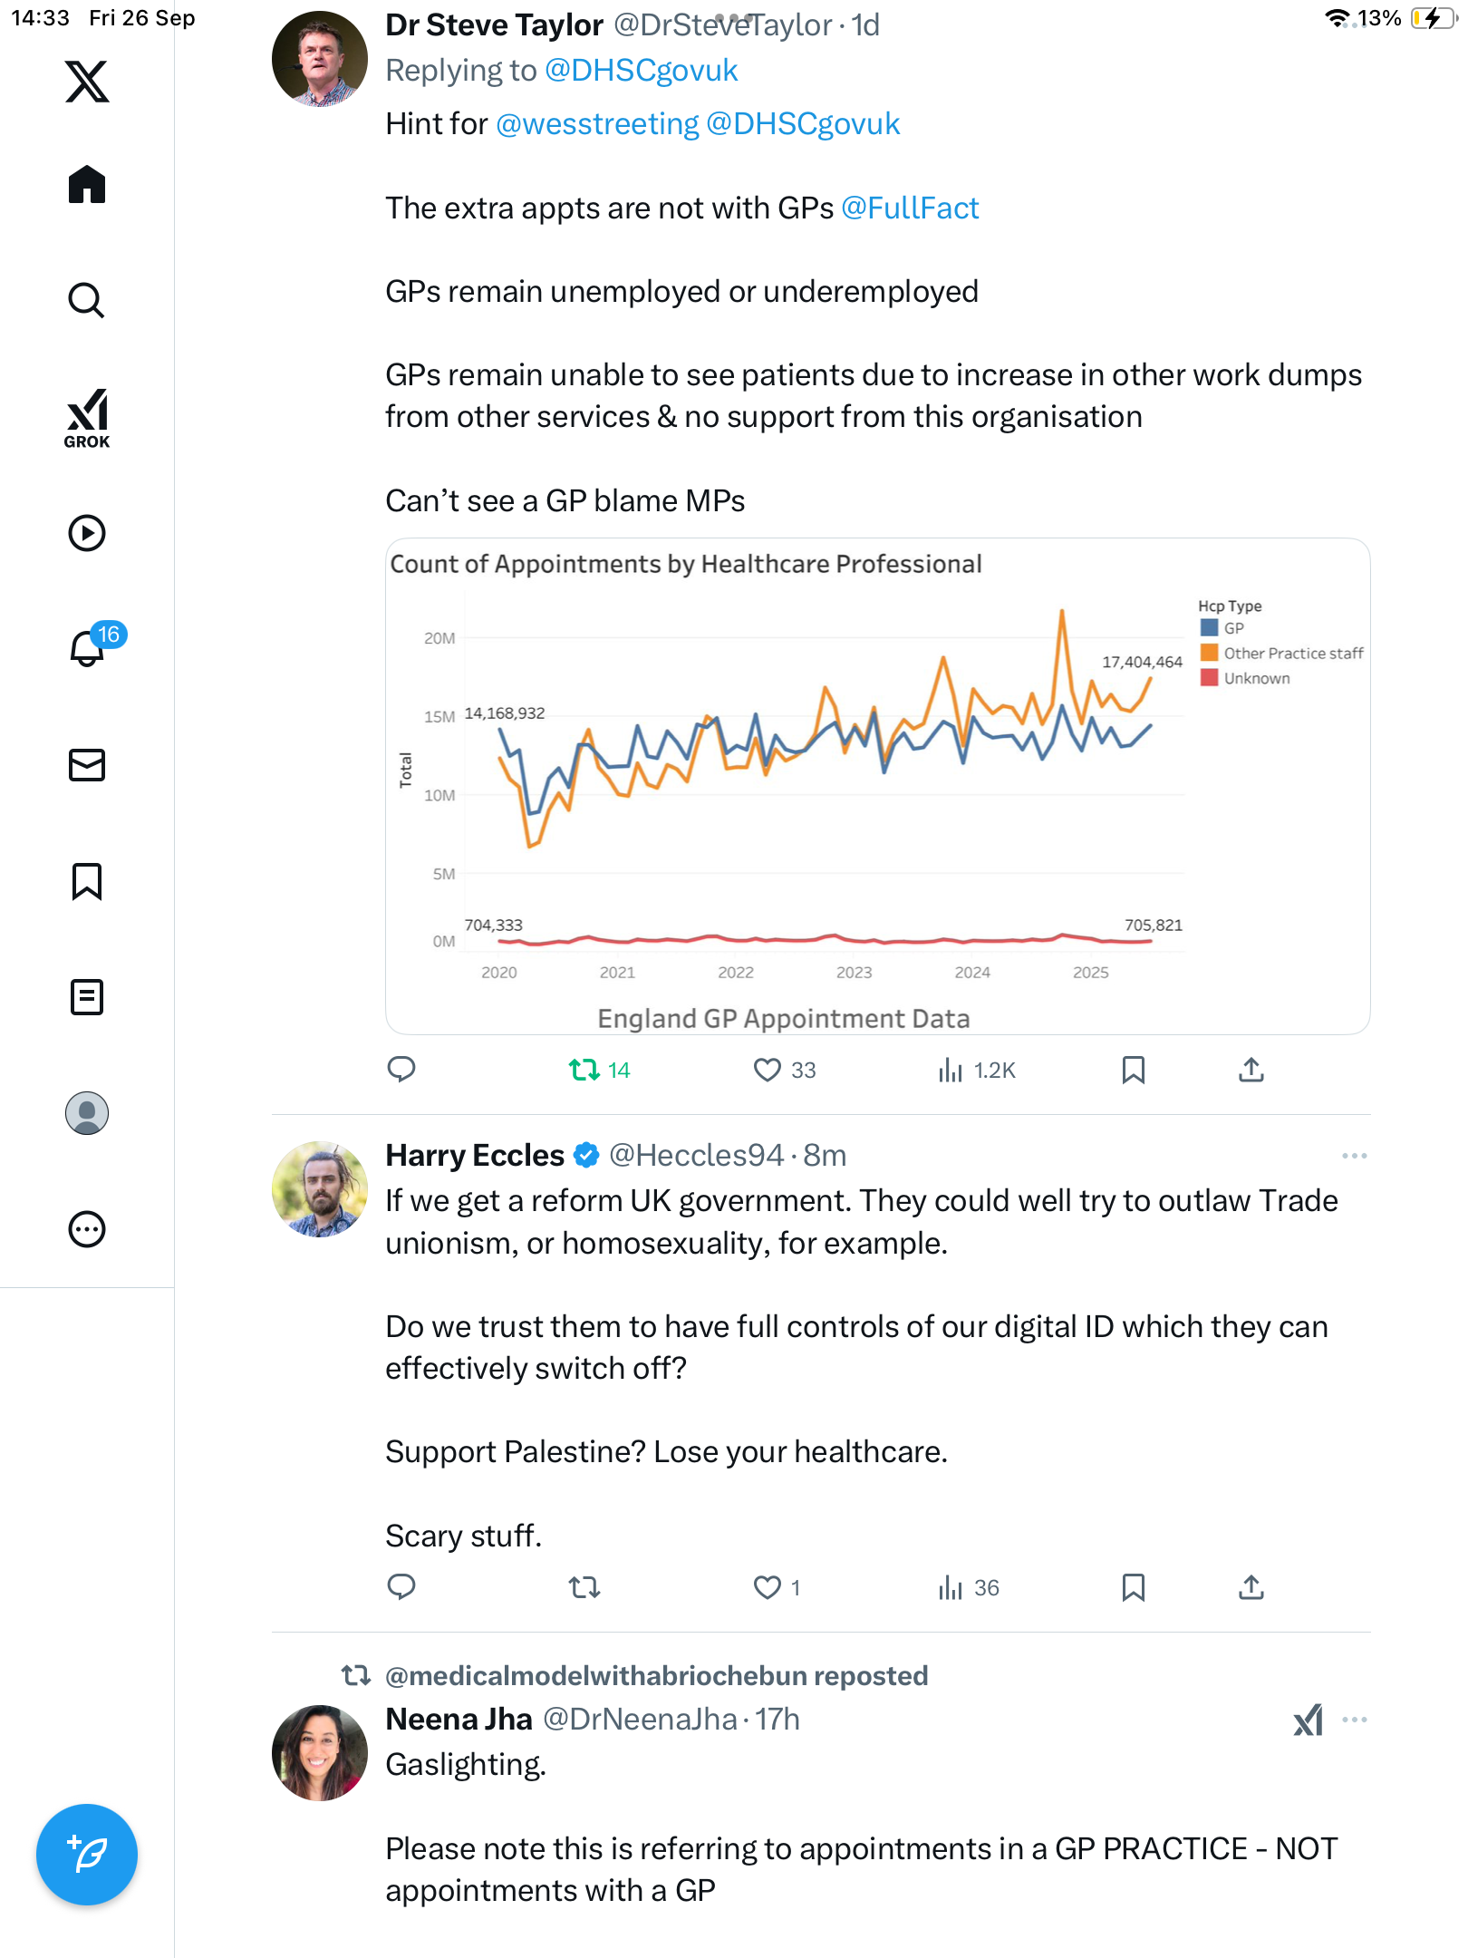The image size is (1468, 1958).
Task: Open the @FullFact mention link
Action: (910, 208)
